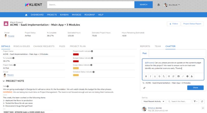
Task: Open the KANBAN menu item
Action: point(64,15)
